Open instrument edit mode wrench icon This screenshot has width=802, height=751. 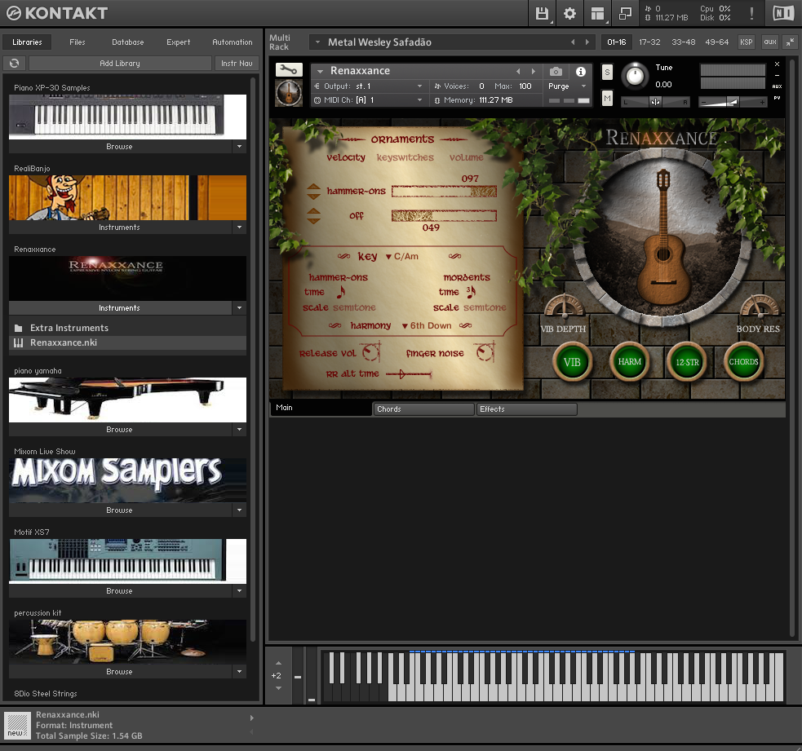tap(289, 69)
